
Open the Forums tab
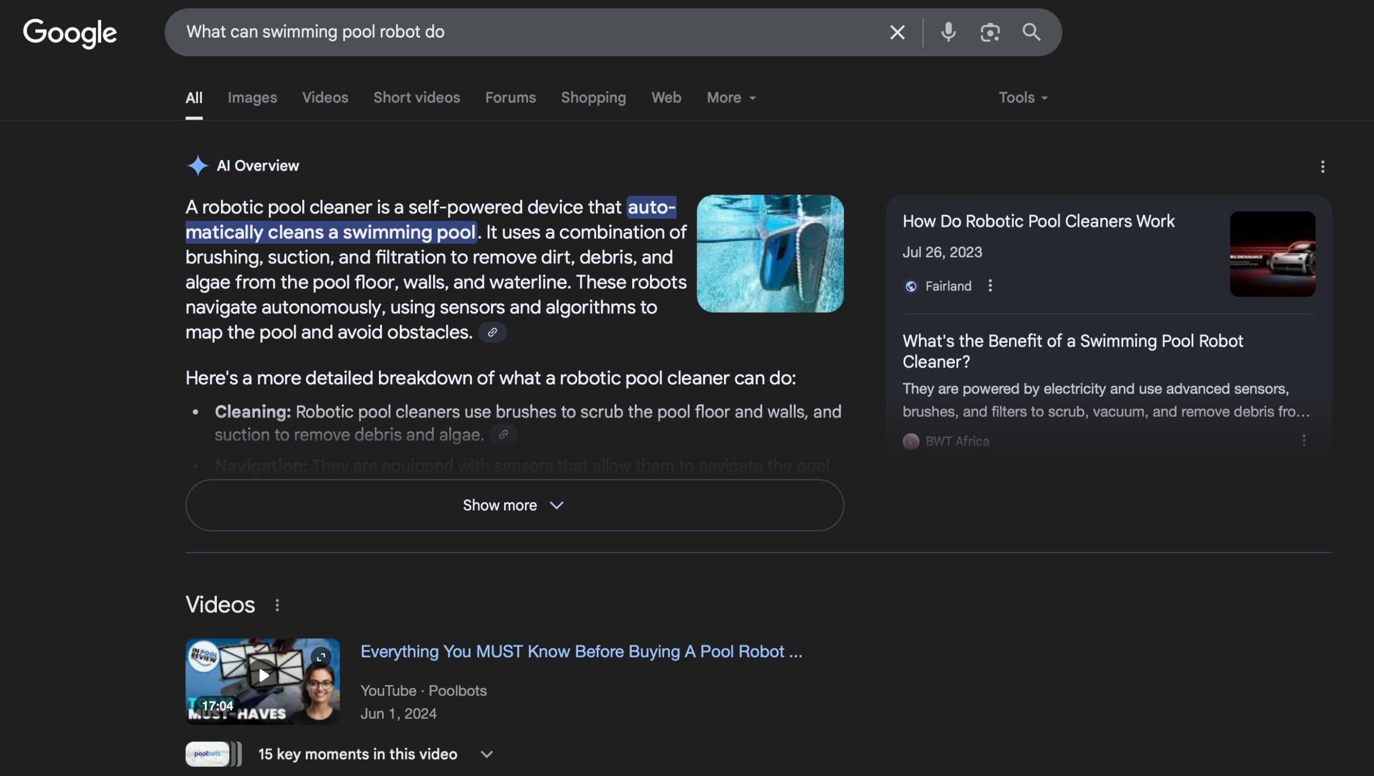510,98
